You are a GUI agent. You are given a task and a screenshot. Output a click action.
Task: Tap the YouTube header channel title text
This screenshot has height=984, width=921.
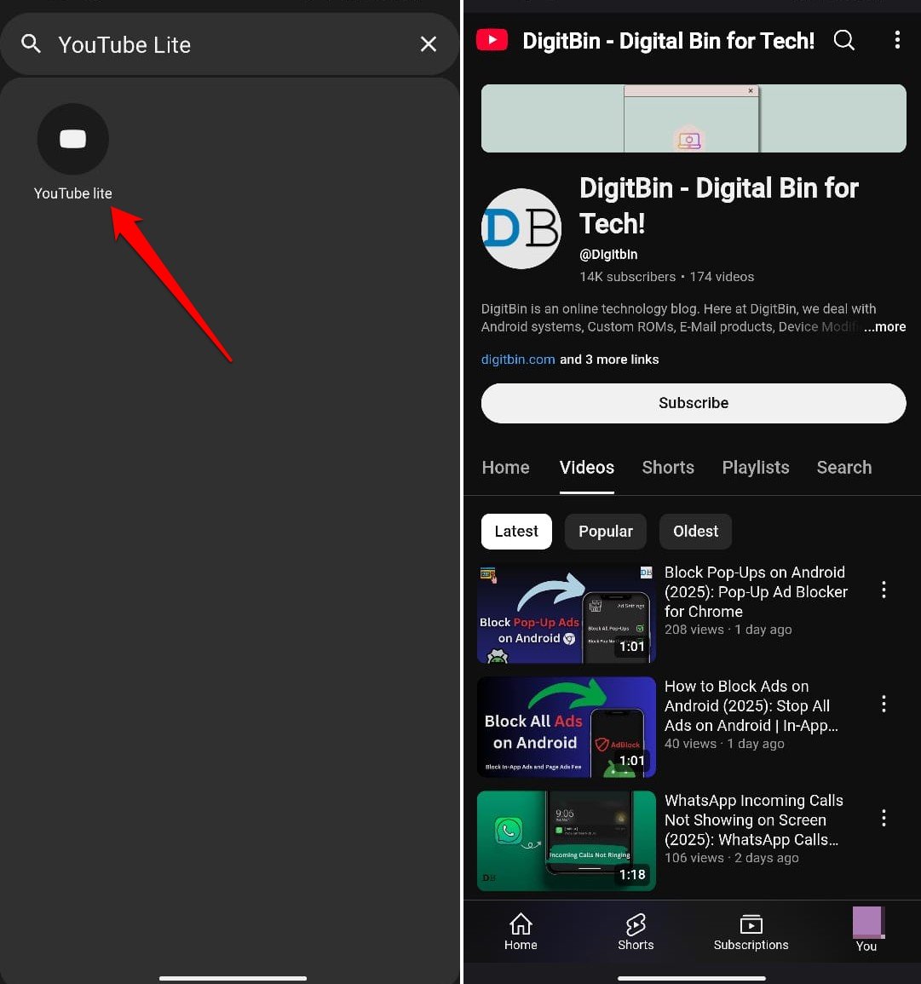(668, 41)
